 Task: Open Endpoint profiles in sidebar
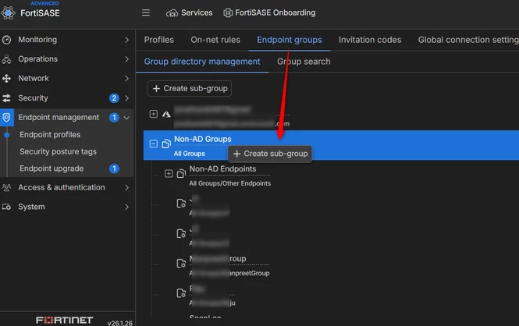point(50,135)
